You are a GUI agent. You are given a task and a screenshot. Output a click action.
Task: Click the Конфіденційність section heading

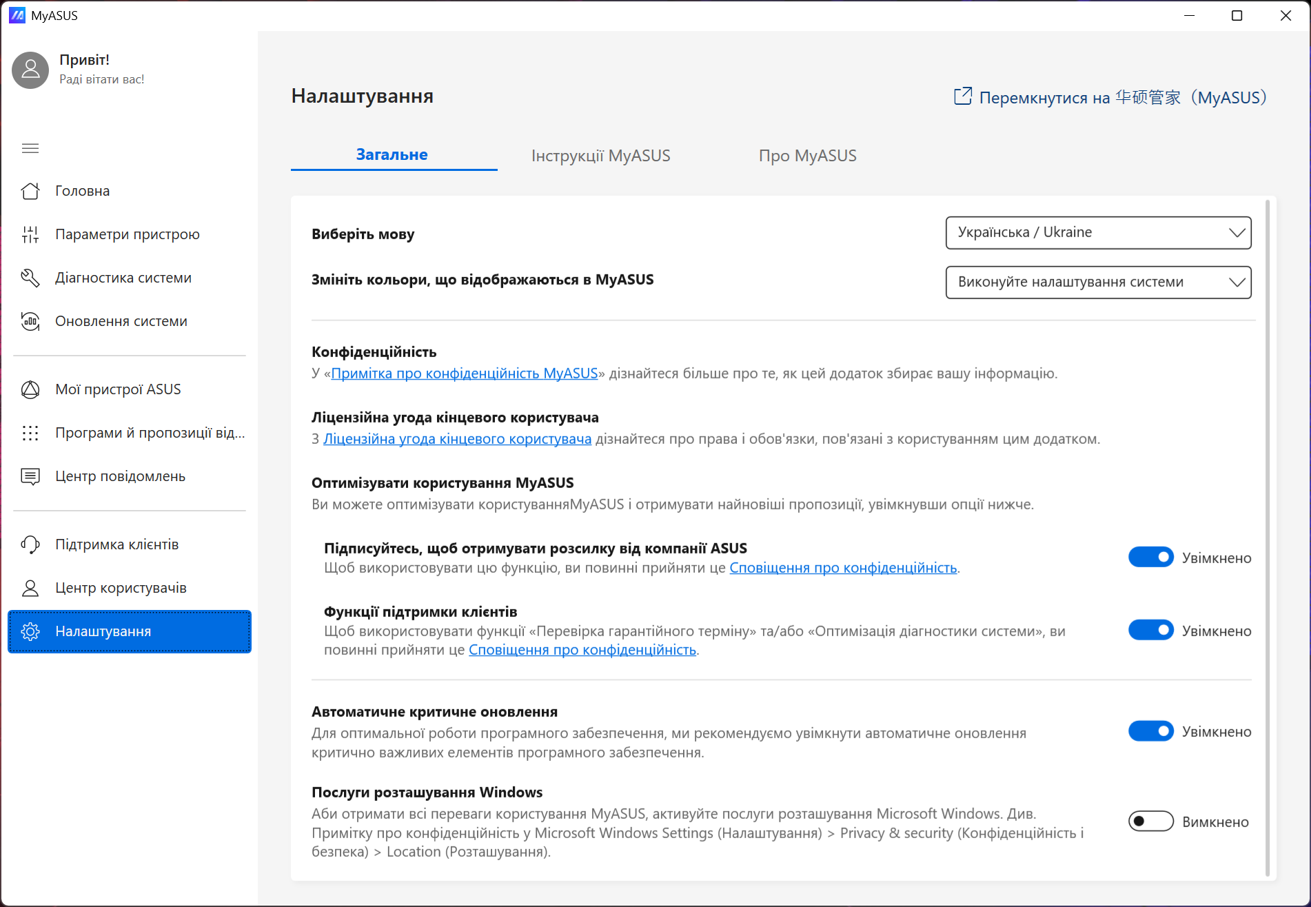374,352
